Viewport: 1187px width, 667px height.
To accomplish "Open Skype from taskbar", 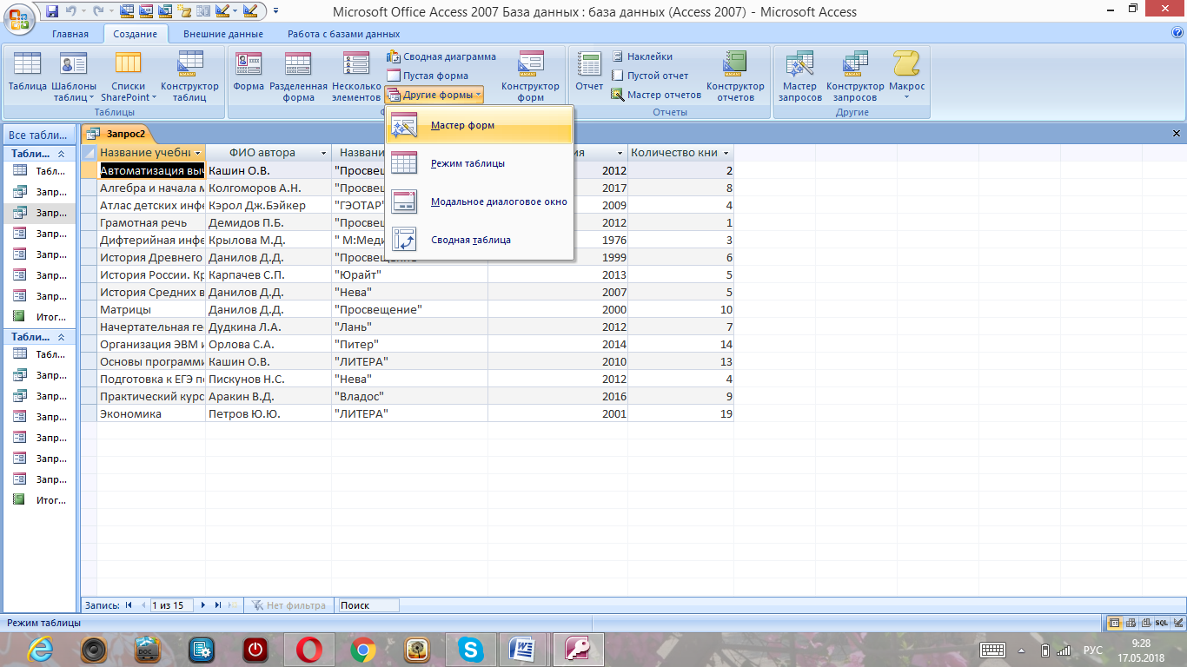I will tap(471, 649).
